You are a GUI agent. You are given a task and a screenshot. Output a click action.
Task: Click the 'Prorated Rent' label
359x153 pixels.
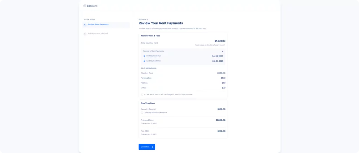(x=147, y=120)
